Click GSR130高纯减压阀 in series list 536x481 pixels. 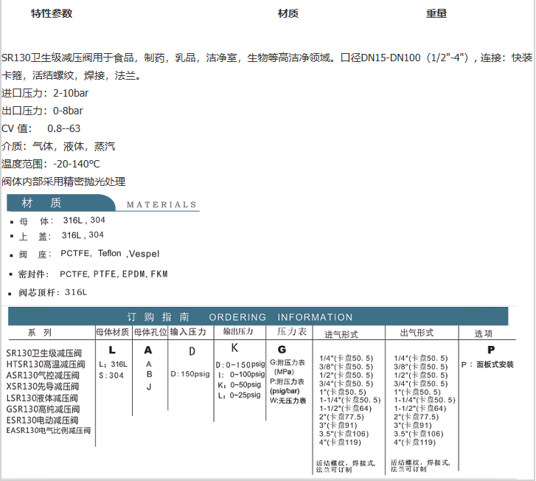(x=43, y=409)
